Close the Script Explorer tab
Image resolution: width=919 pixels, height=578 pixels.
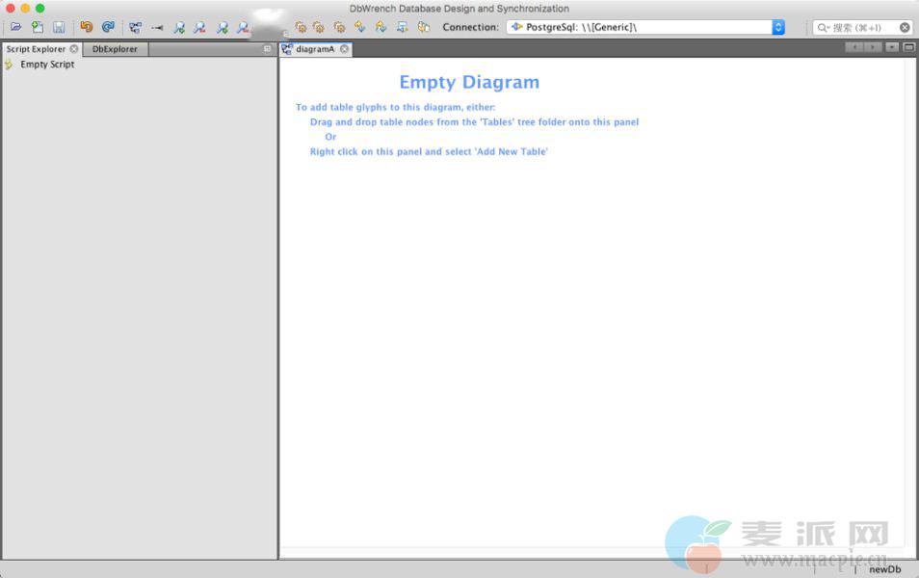coord(74,49)
